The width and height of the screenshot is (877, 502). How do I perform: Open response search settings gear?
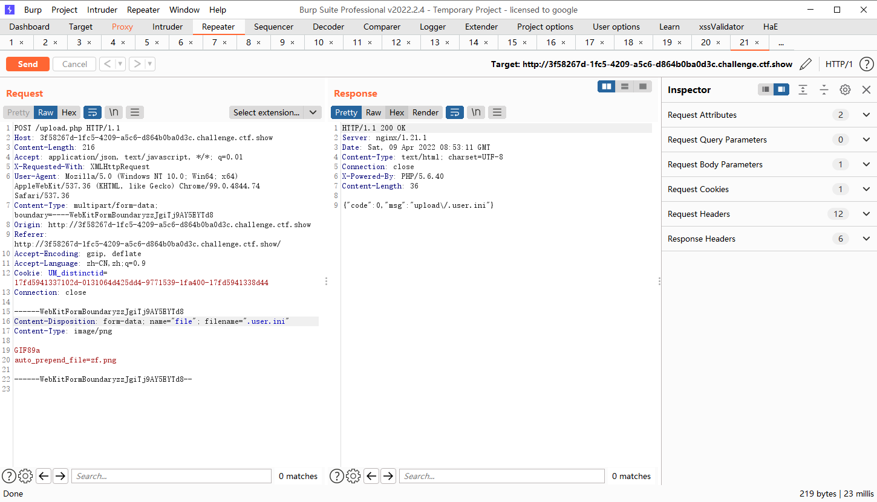pyautogui.click(x=353, y=476)
